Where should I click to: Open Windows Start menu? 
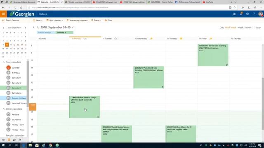[x=3, y=145]
